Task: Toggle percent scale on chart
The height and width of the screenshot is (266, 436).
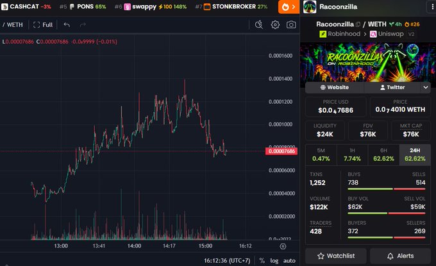Action: point(262,261)
